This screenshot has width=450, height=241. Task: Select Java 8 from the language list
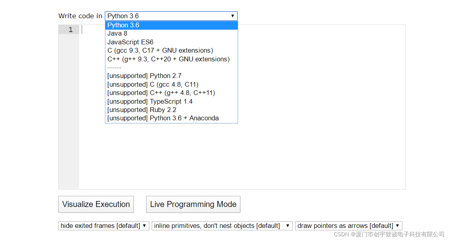click(117, 33)
